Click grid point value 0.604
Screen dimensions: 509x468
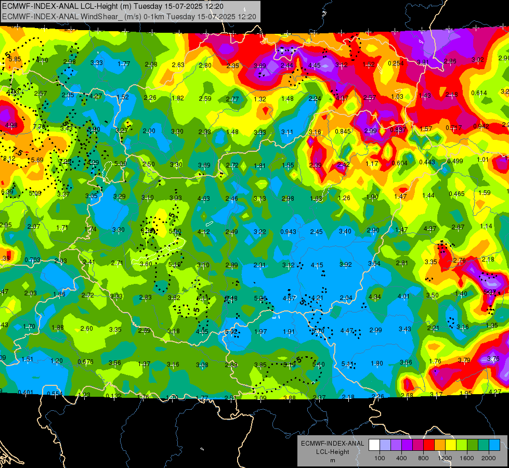coord(400,163)
